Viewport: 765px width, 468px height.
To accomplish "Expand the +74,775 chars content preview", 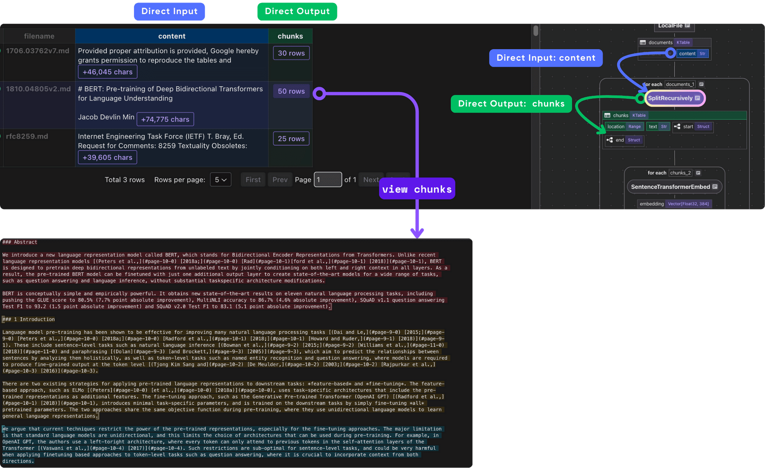I will tap(165, 119).
